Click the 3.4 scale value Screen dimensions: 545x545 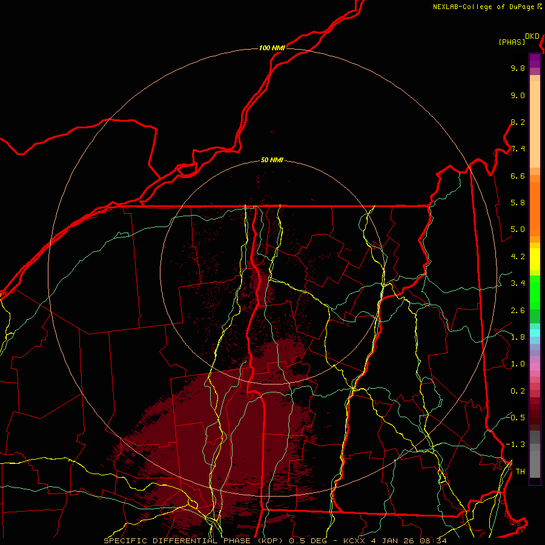pyautogui.click(x=518, y=283)
